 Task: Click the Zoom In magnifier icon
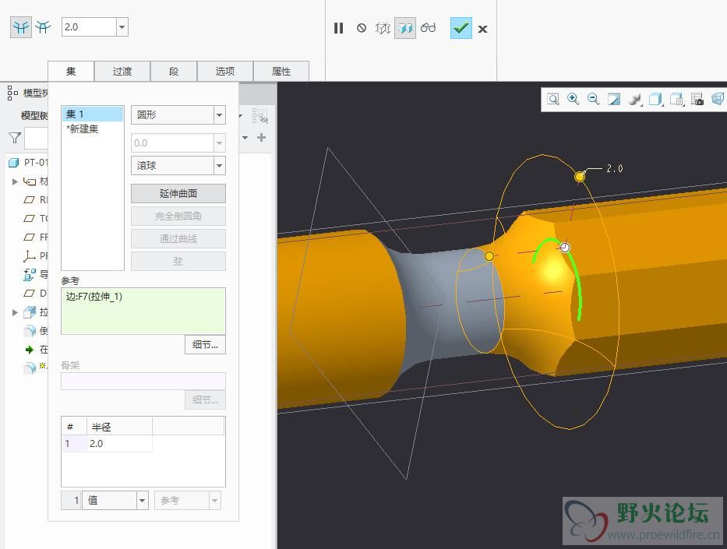coord(573,99)
